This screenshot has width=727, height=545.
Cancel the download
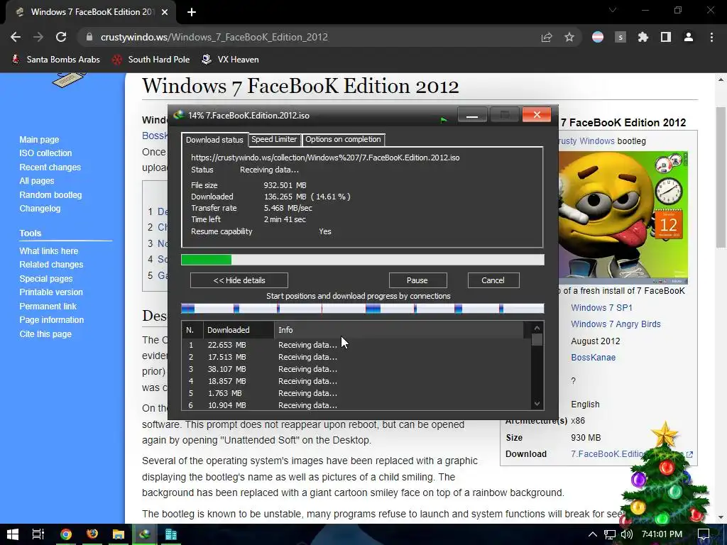tap(493, 280)
